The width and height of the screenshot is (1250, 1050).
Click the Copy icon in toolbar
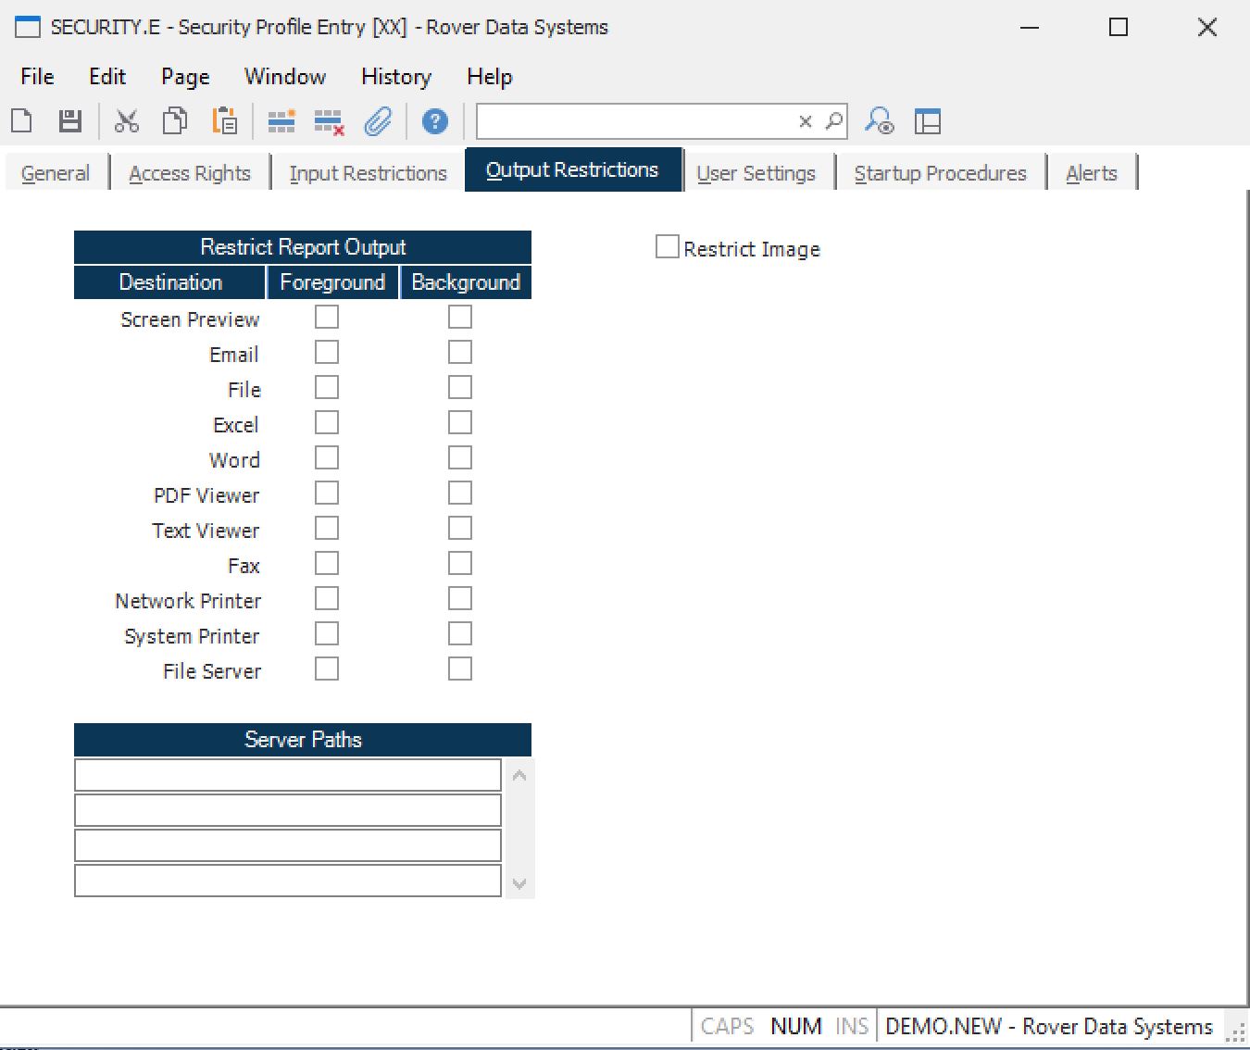[x=175, y=121]
